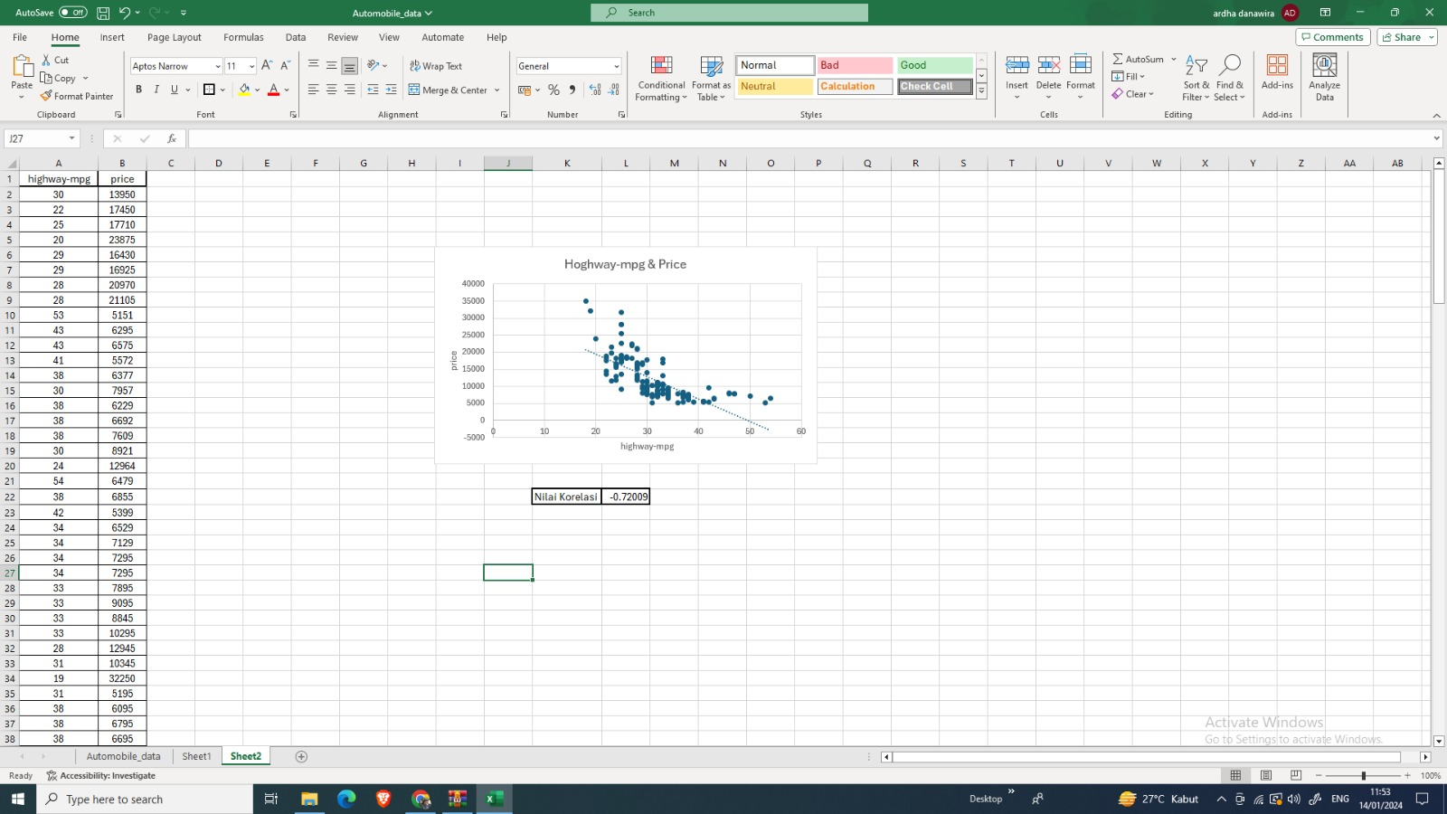Click Insert Function fx icon
This screenshot has width=1447, height=814.
(x=171, y=138)
